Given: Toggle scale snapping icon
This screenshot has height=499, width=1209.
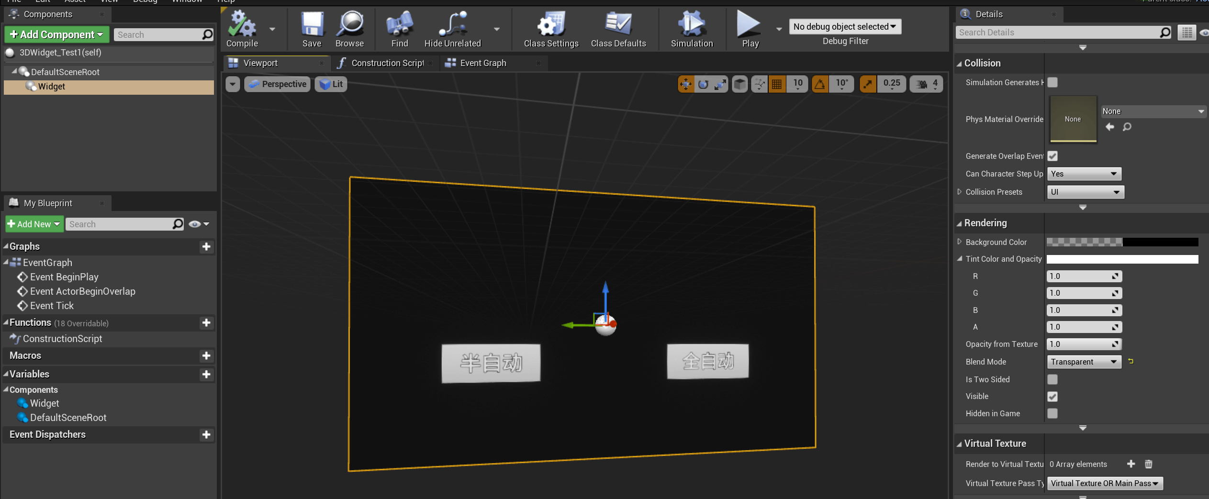Looking at the screenshot, I should pos(868,84).
